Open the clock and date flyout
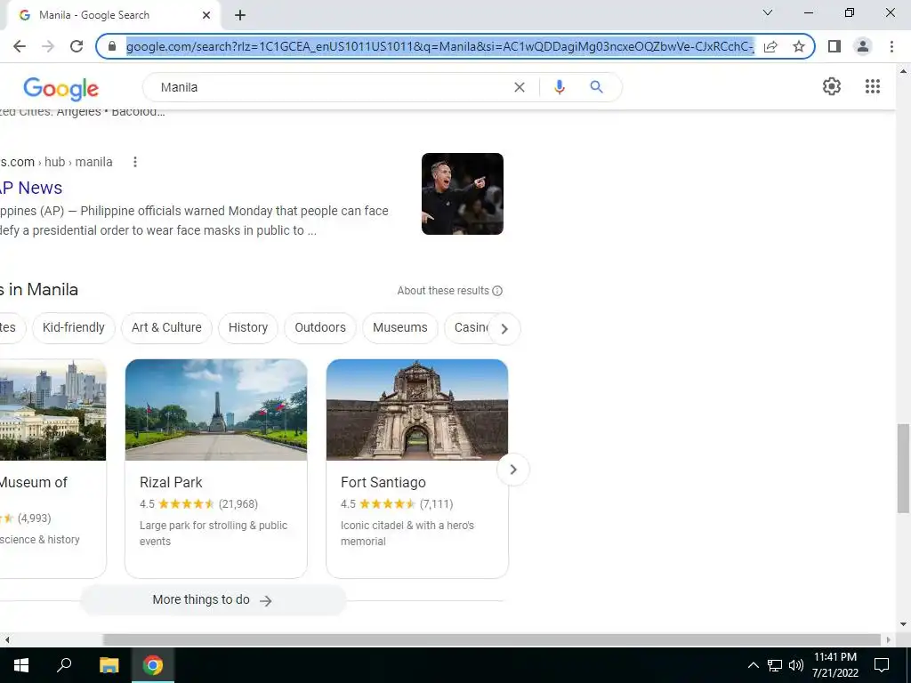The image size is (911, 683). [835, 665]
